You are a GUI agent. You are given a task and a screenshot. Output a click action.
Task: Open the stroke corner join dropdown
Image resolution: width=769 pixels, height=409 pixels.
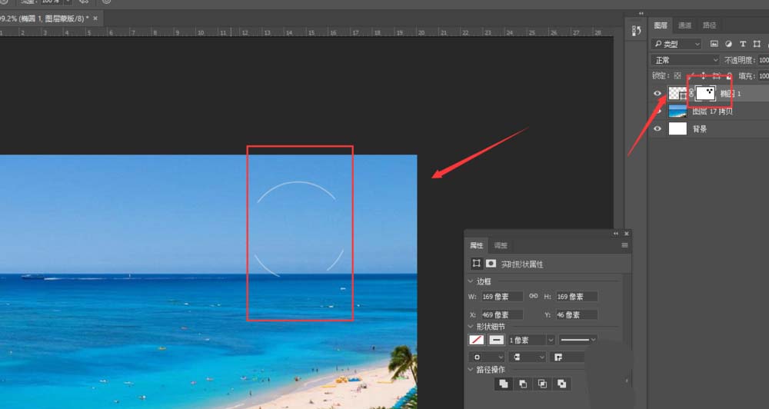pos(568,357)
